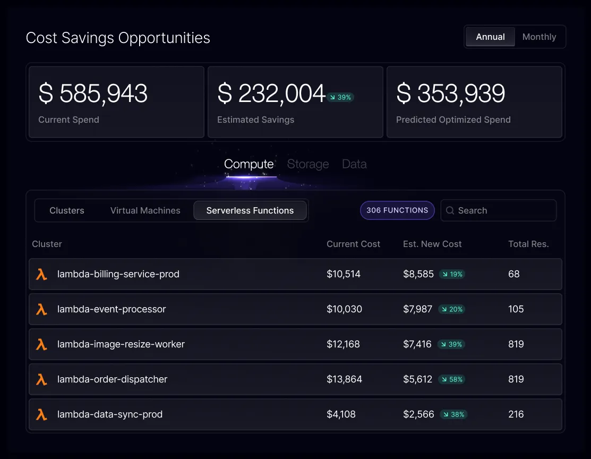Click total resources value 105

point(516,309)
